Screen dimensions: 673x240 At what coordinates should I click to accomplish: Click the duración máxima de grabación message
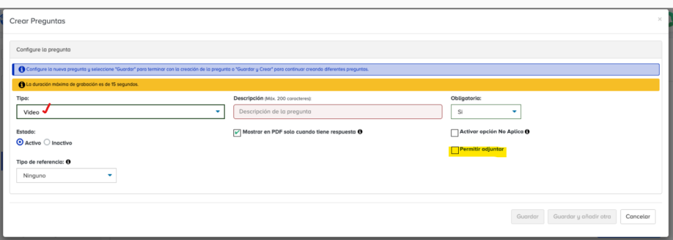(x=82, y=84)
